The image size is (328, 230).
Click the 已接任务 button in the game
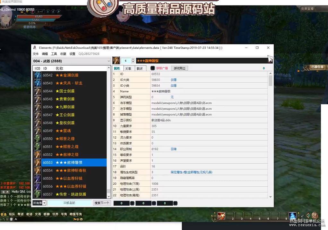click(317, 67)
